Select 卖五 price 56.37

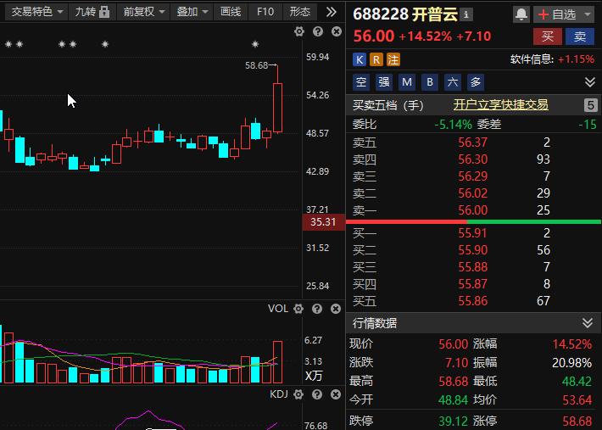(472, 142)
